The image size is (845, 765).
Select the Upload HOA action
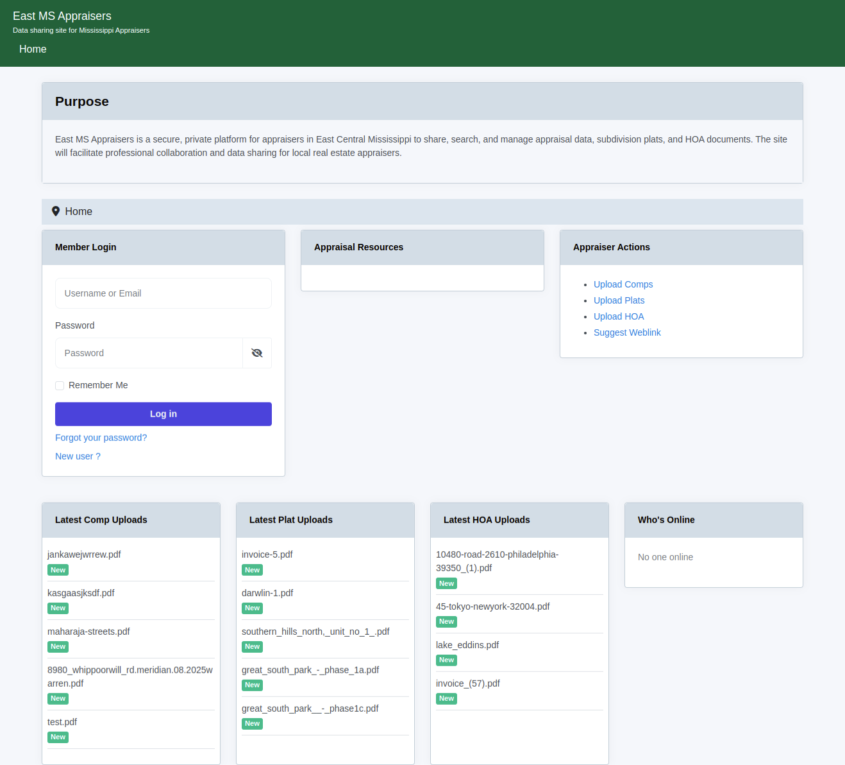tap(619, 316)
